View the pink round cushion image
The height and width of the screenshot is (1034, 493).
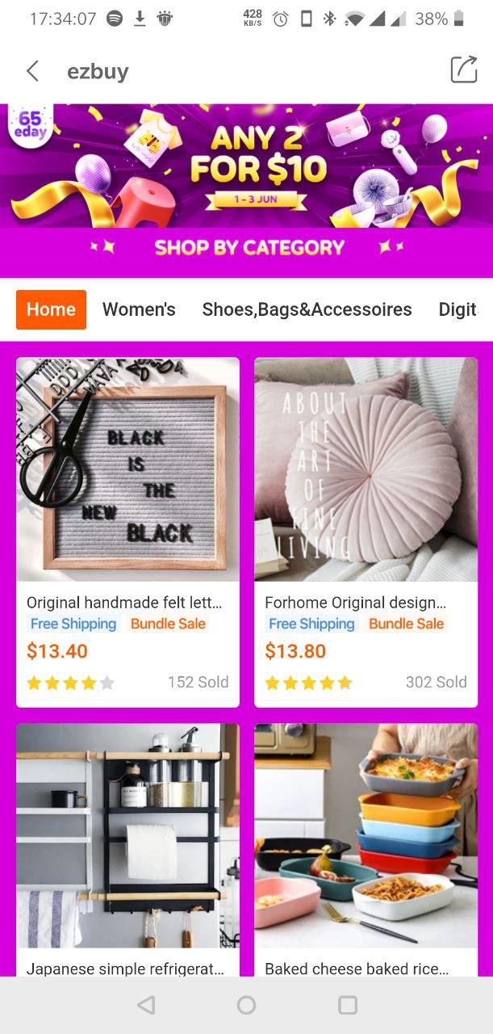[x=366, y=469]
